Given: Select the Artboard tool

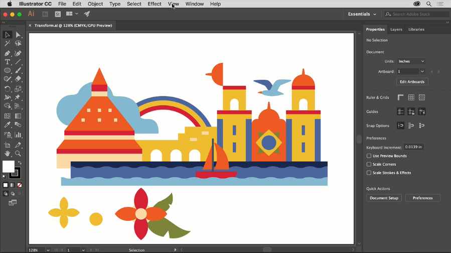Looking at the screenshot, I should coord(7,145).
